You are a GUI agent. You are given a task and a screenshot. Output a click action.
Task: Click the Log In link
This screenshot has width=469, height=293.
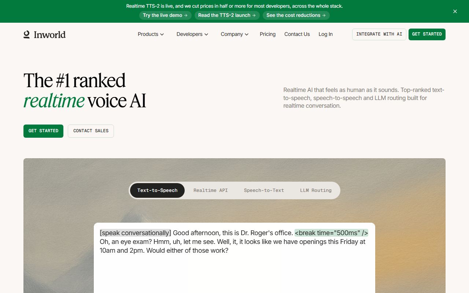pyautogui.click(x=325, y=34)
